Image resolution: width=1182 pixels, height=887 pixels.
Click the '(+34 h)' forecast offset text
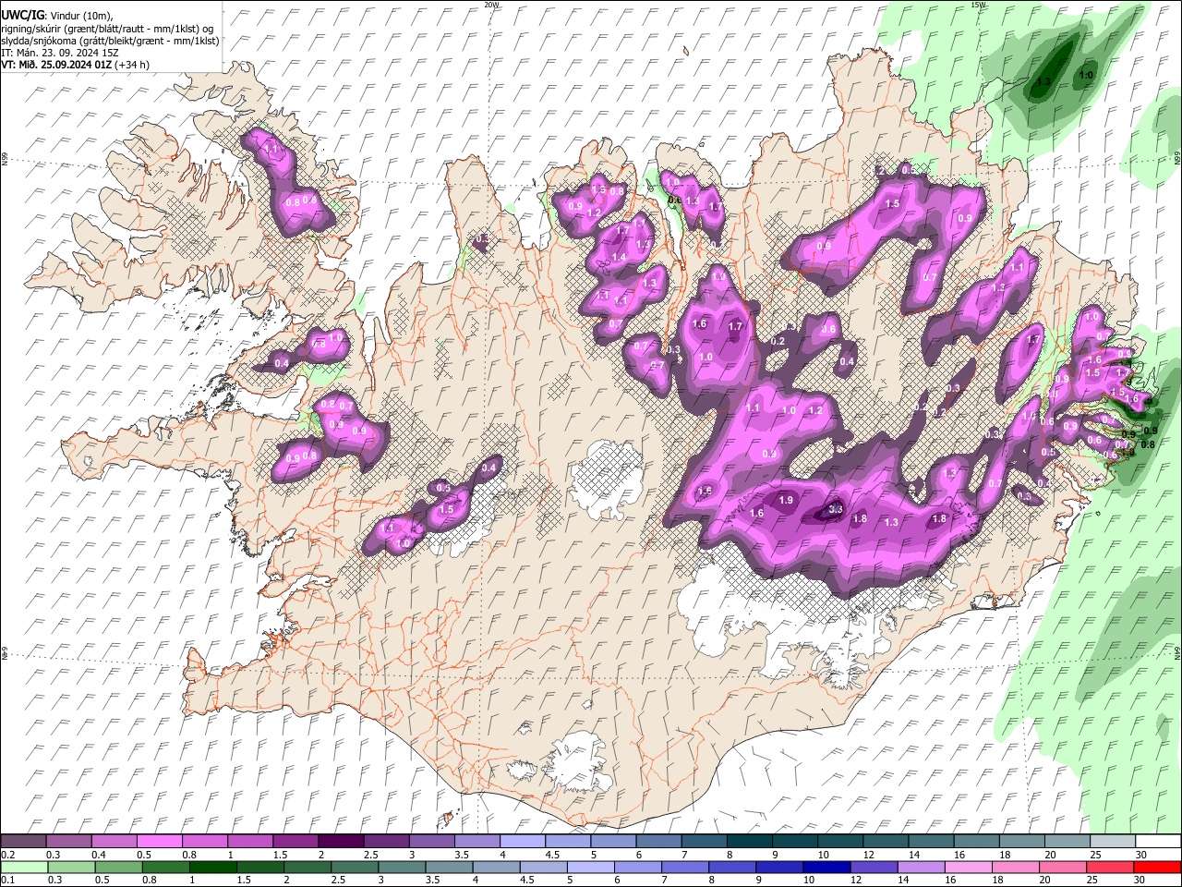[x=131, y=64]
